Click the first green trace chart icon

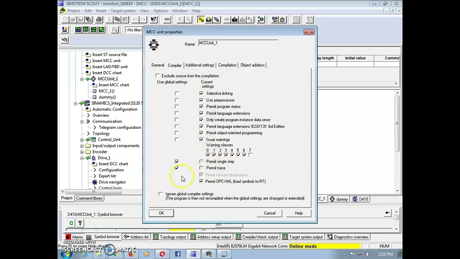[78, 29]
